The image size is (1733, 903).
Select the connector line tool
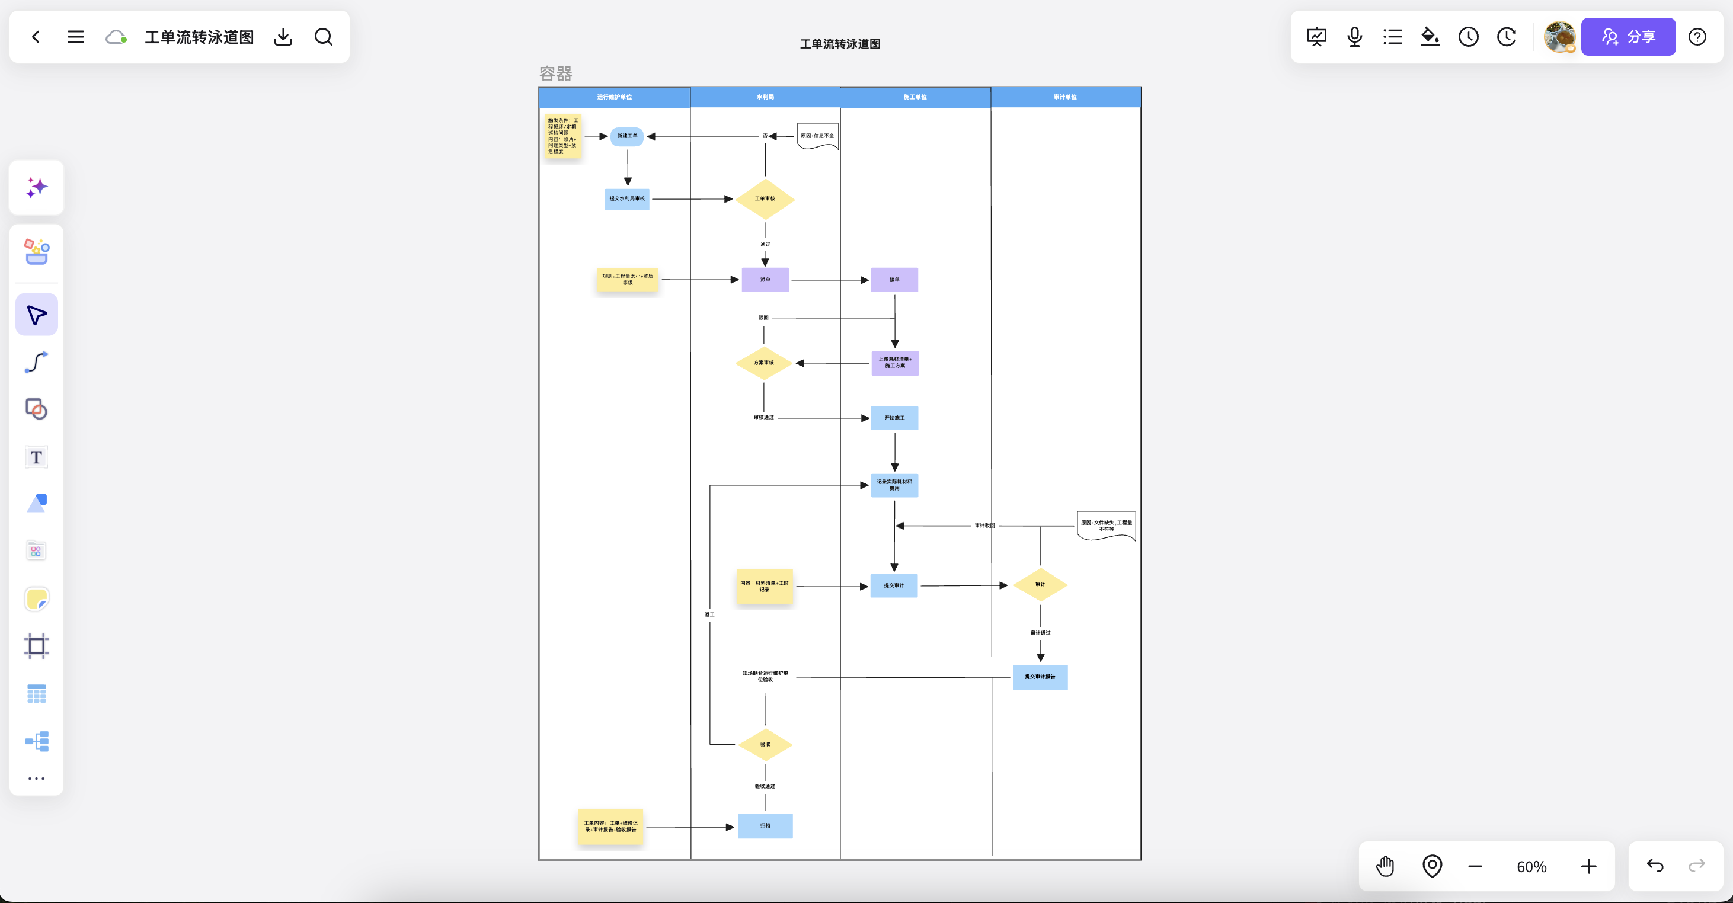click(x=37, y=362)
